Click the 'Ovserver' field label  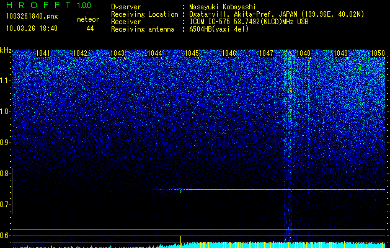click(x=126, y=7)
